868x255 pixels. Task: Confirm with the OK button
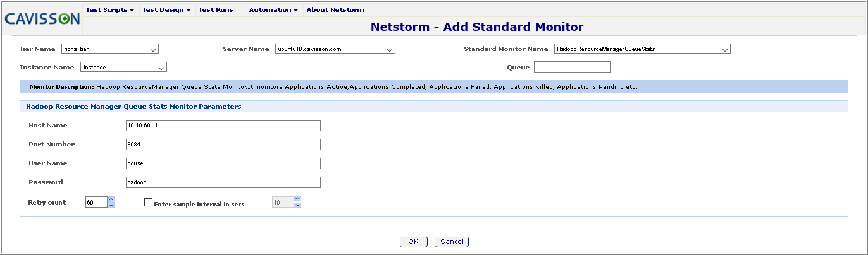[x=414, y=242]
